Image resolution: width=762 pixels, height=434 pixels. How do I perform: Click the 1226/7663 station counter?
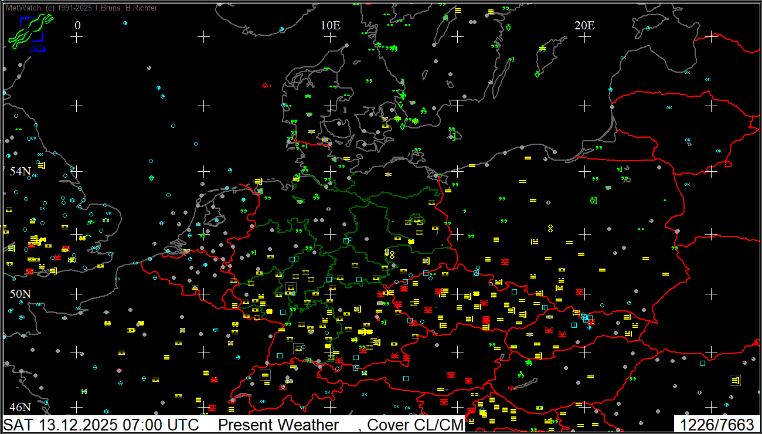pos(716,425)
